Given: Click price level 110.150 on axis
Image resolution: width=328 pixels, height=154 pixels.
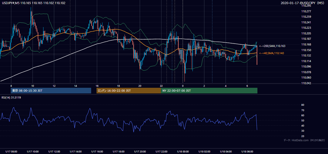Looking at the screenshot, I should [306, 50].
